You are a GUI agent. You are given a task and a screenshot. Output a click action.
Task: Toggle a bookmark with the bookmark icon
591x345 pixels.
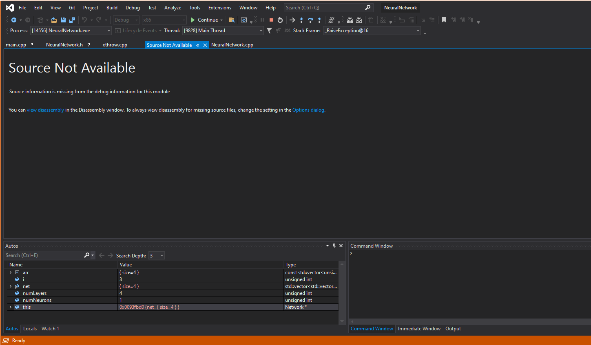click(444, 20)
